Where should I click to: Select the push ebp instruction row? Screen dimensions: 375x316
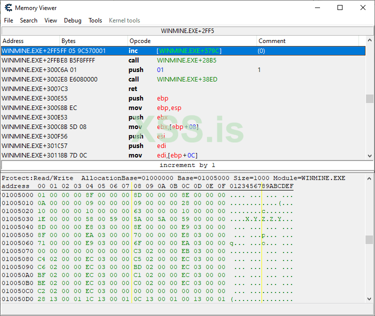pyautogui.click(x=183, y=98)
